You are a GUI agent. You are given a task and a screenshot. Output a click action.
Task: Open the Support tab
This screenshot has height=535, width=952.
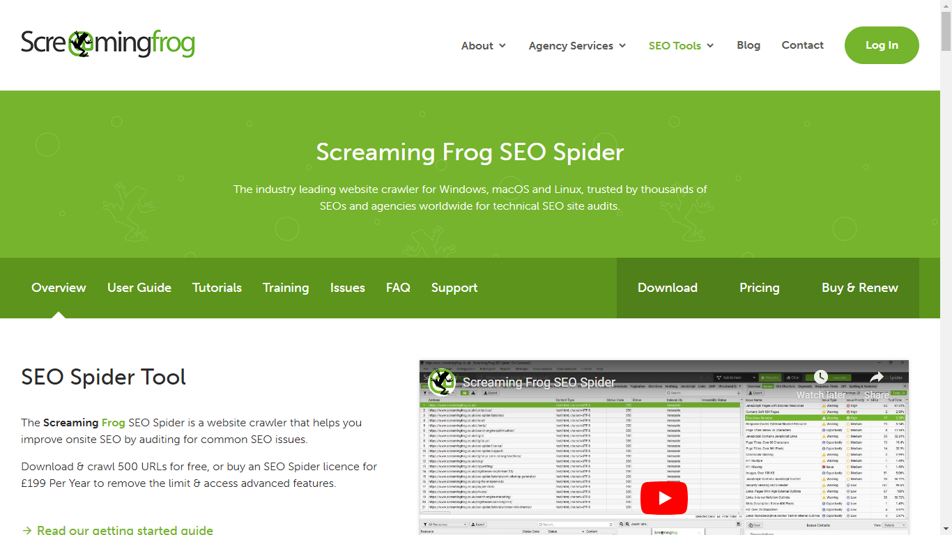pyautogui.click(x=454, y=288)
